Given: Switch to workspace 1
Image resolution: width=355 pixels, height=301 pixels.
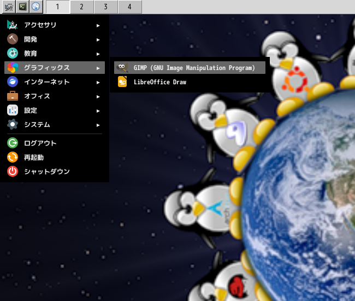Looking at the screenshot, I should click(58, 7).
